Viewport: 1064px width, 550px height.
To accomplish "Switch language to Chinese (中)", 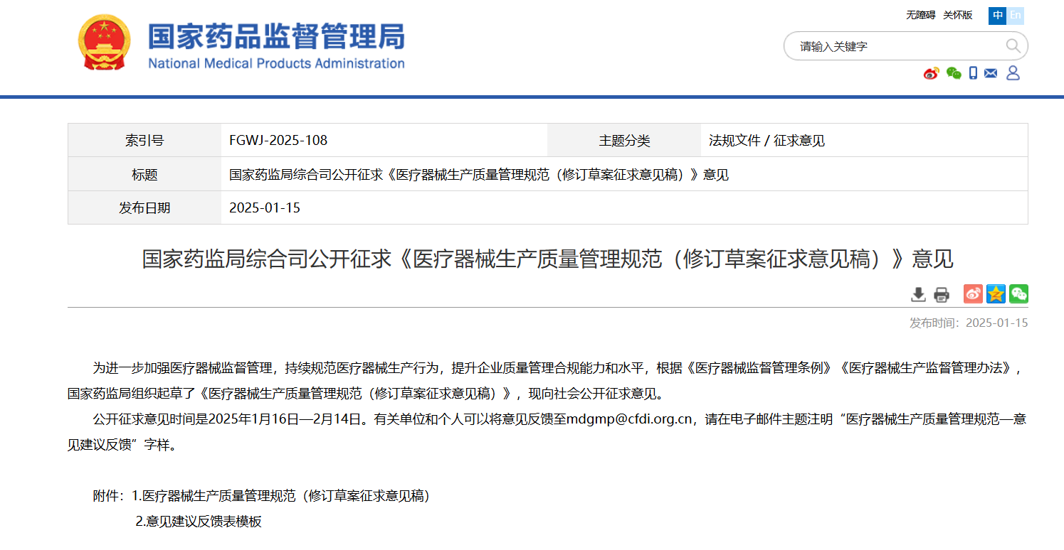I will point(997,16).
